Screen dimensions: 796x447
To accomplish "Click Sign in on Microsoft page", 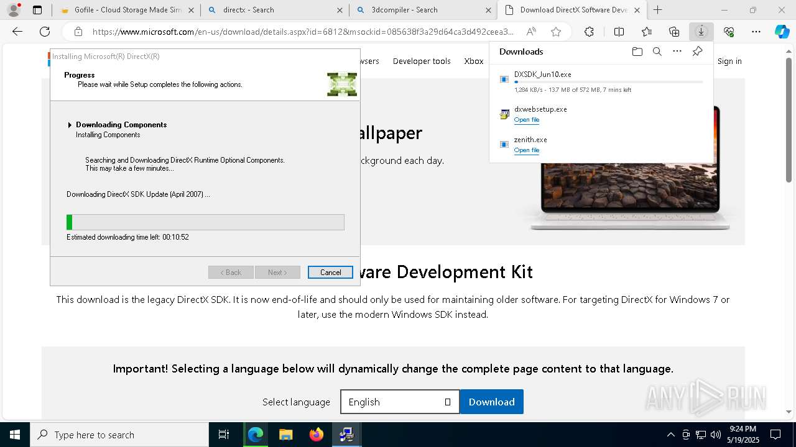I will pyautogui.click(x=729, y=61).
